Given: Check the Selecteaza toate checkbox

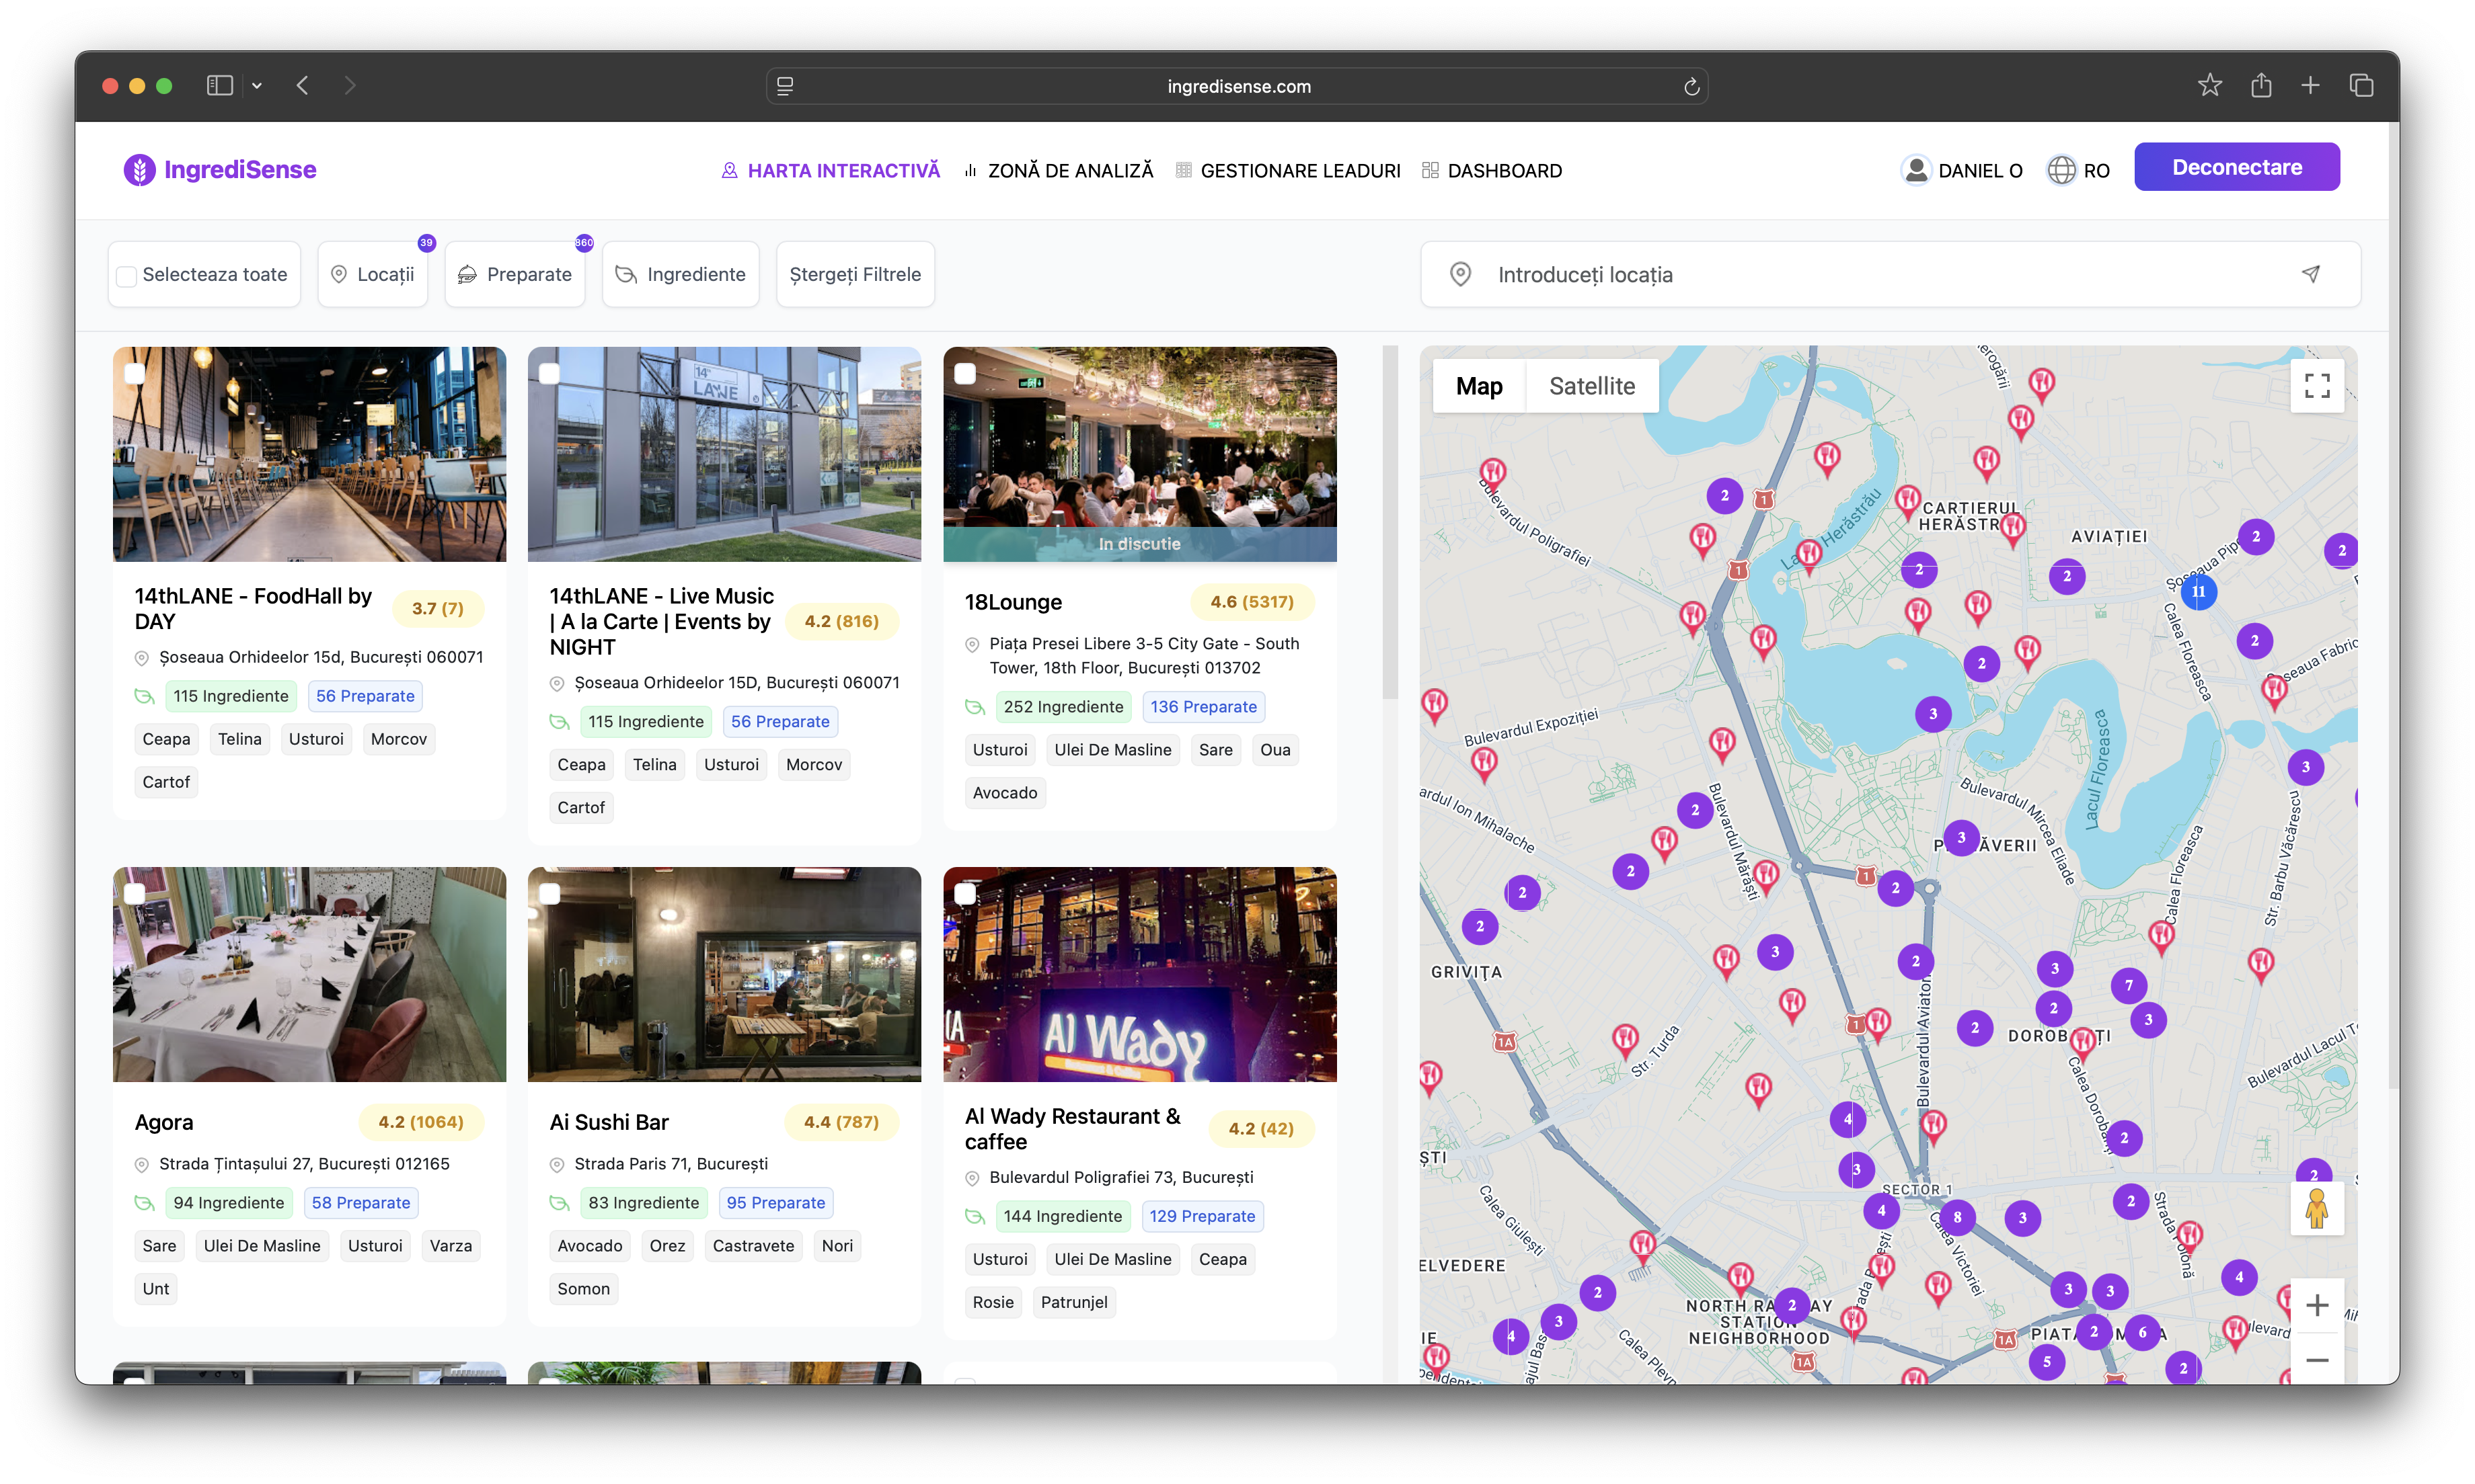Looking at the screenshot, I should click(127, 276).
